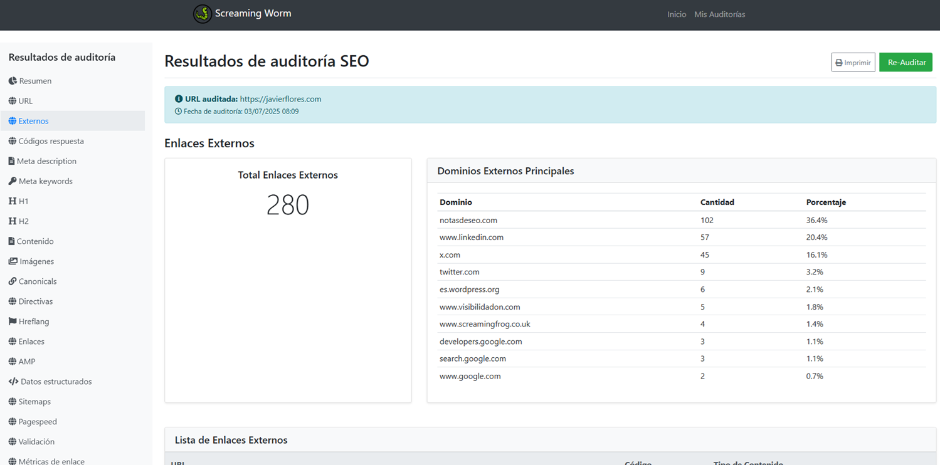Click the info icon beside URL auditada

(179, 99)
